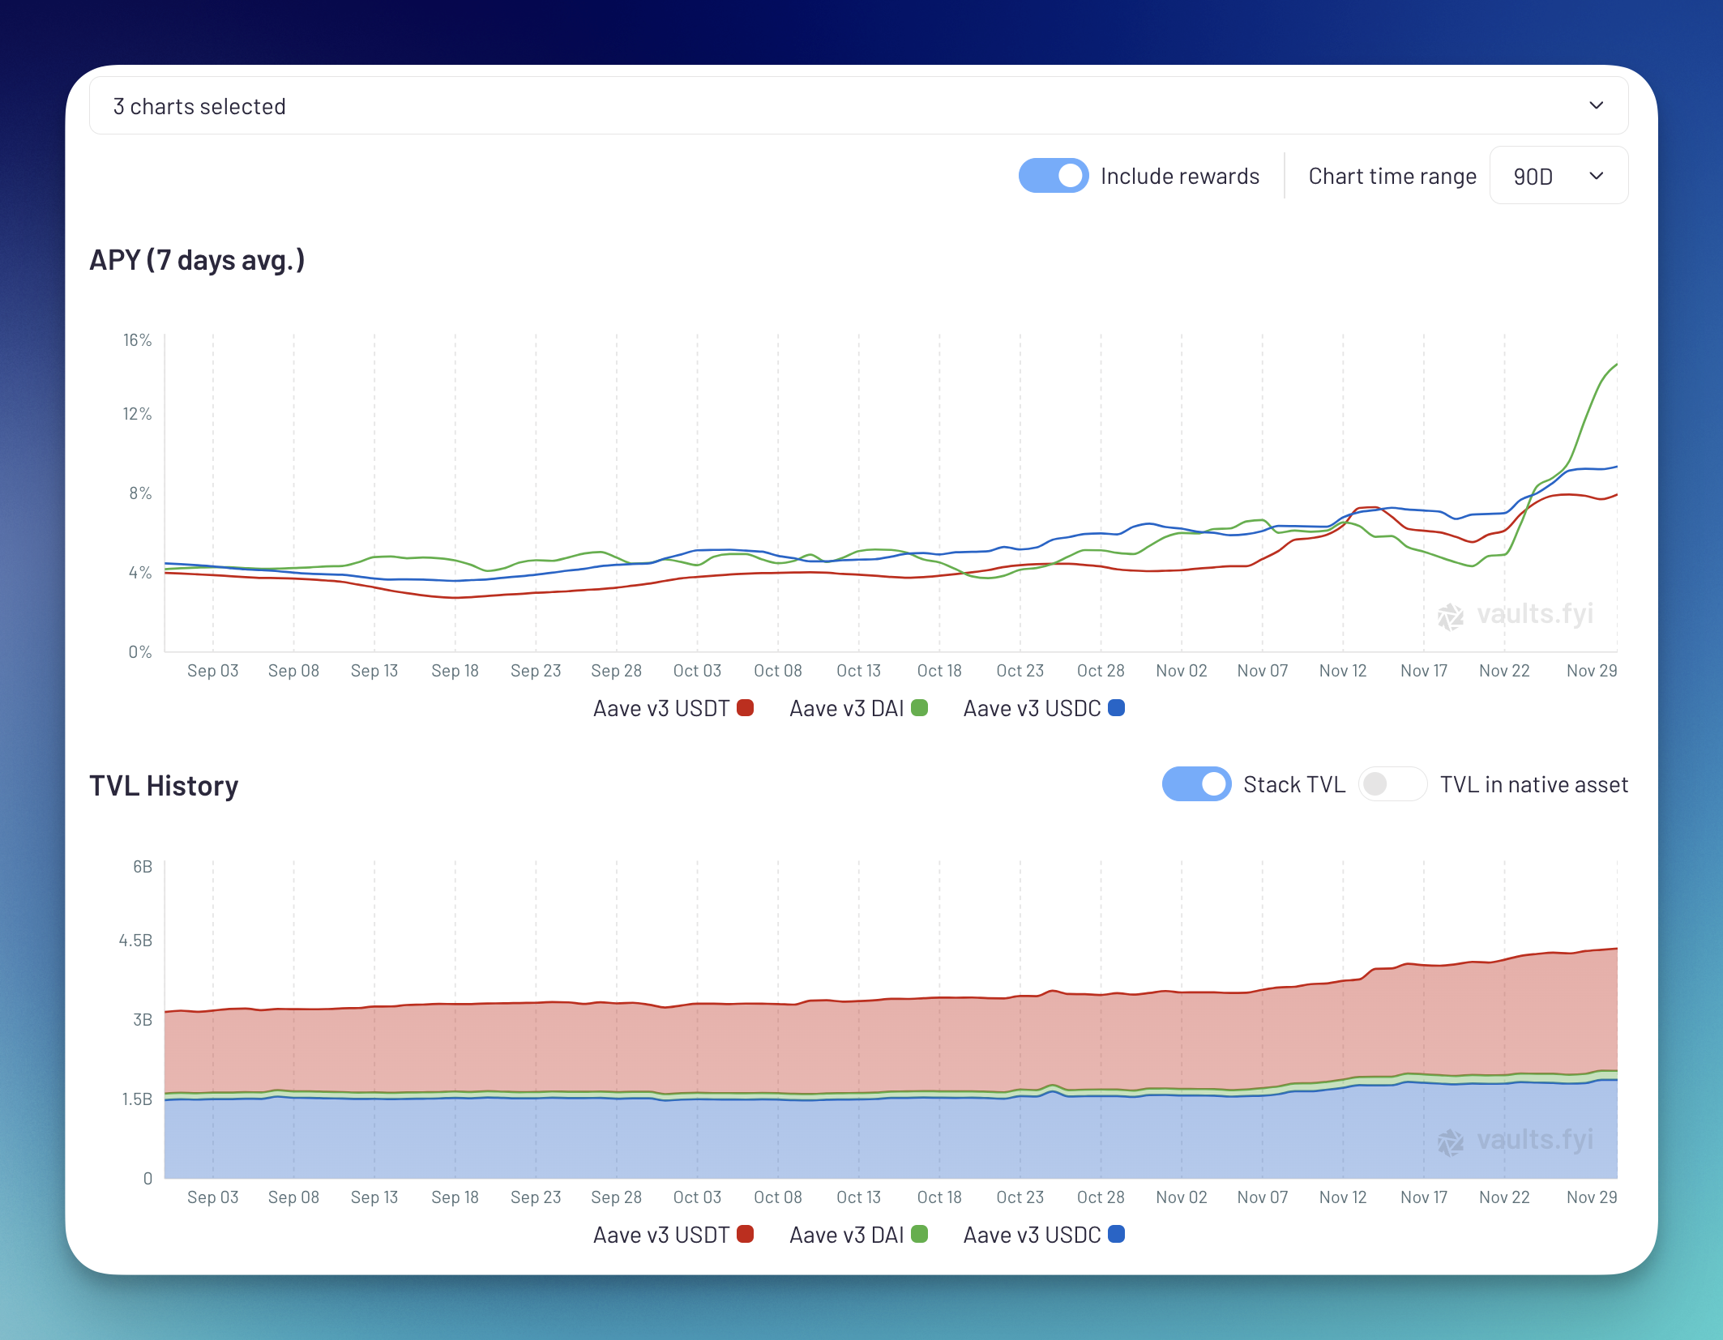Viewport: 1723px width, 1340px height.
Task: Click the 'TVL History' heading
Action: (x=164, y=786)
